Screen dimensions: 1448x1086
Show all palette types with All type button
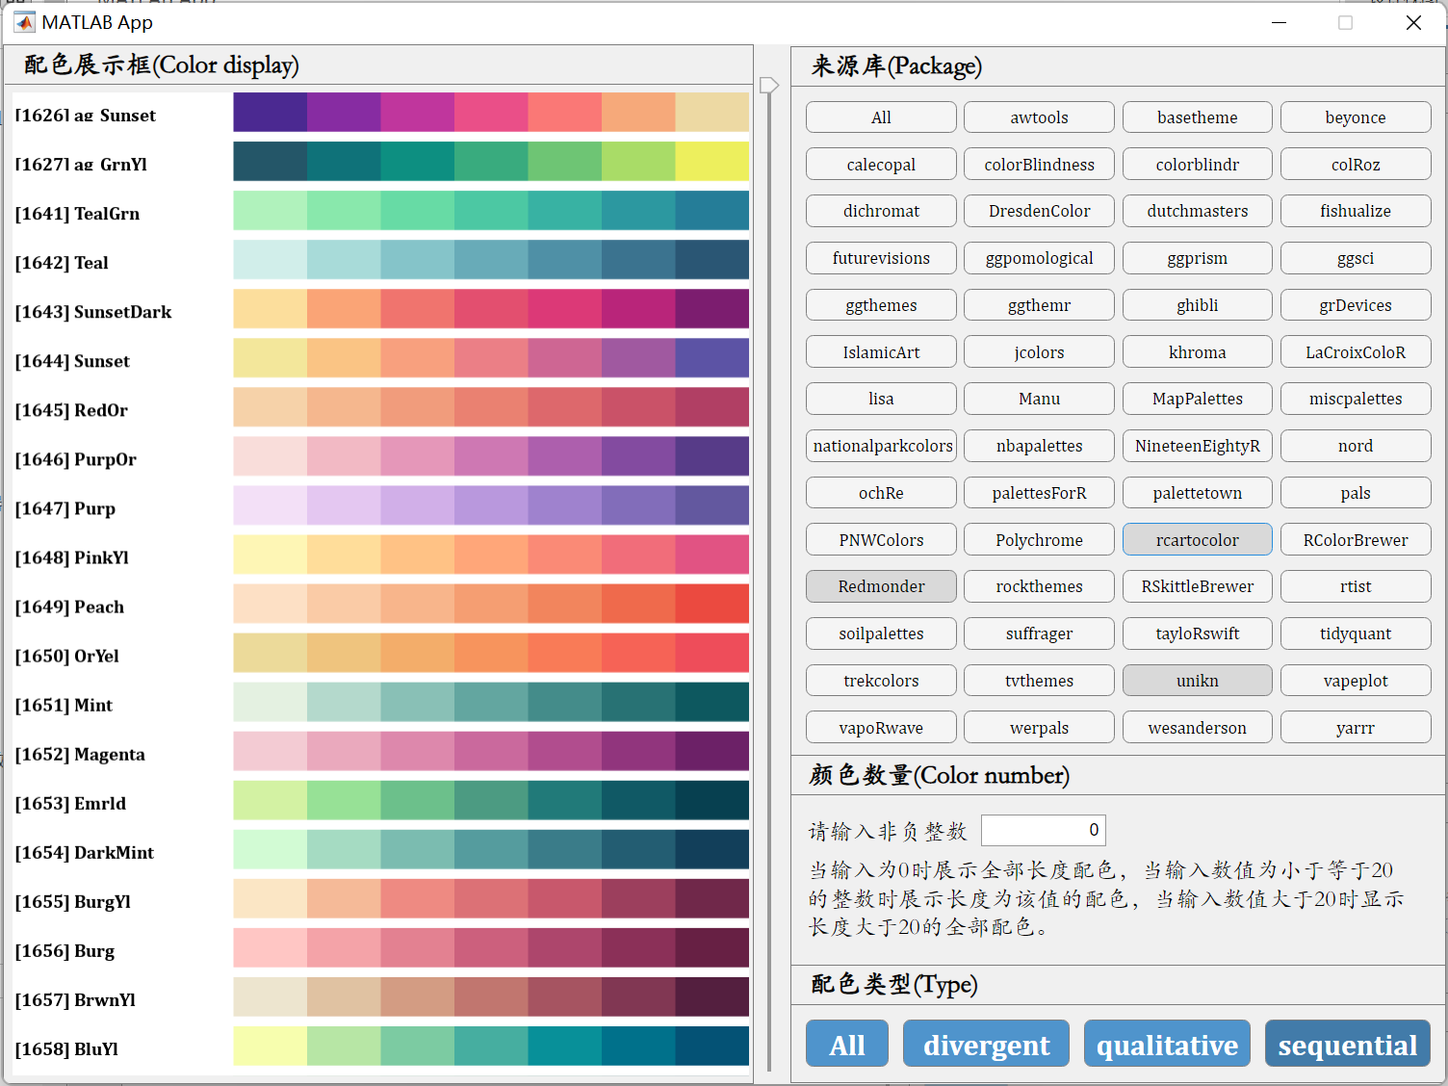click(847, 1044)
